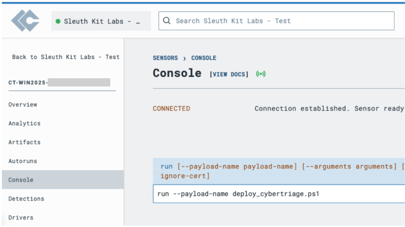Navigate to Drivers via the sidebar
The width and height of the screenshot is (405, 227).
pyautogui.click(x=20, y=217)
